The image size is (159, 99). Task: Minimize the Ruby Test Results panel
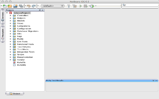pyautogui.click(x=153, y=81)
